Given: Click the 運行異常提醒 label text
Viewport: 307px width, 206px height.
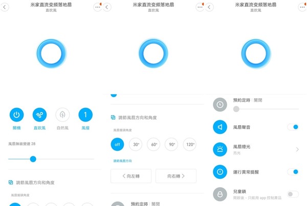Looking at the screenshot, I should [246, 172].
